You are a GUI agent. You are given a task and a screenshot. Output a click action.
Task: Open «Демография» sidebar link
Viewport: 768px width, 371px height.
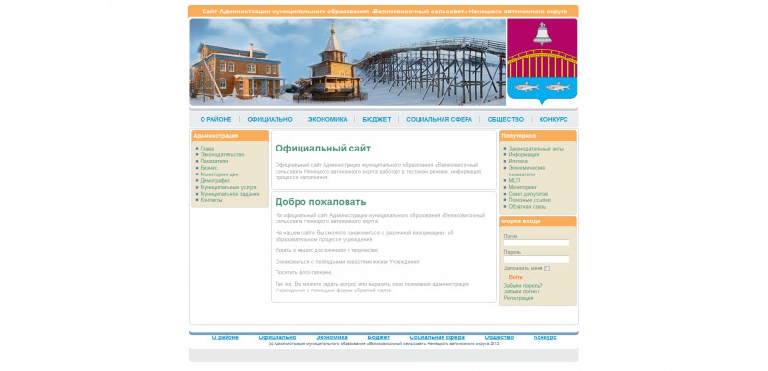(x=214, y=180)
